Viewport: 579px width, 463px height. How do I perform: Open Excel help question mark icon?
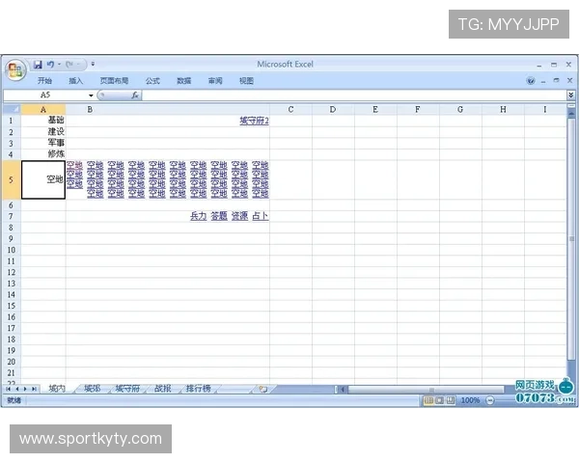[531, 81]
